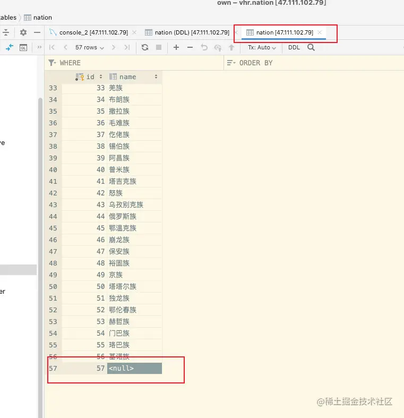Select the name cell 毛难族
The height and width of the screenshot is (418, 404).
point(134,123)
